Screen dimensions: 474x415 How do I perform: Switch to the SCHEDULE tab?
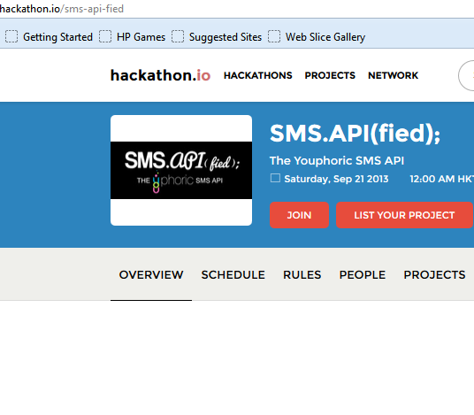coord(233,275)
